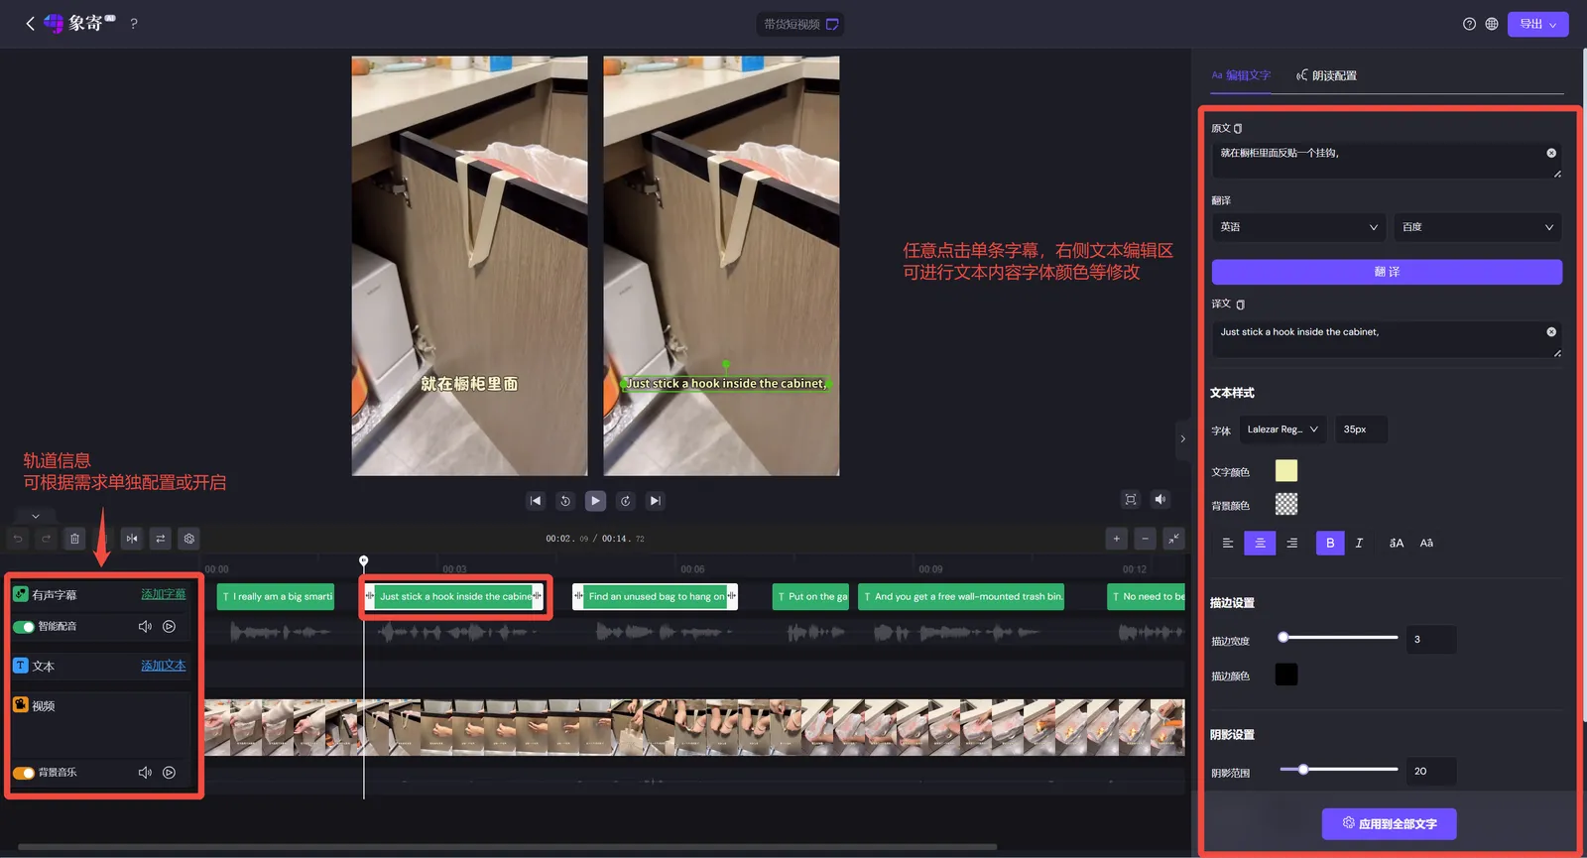Click the split clip icon in timeline toolbar
This screenshot has height=858, width=1587.
pos(132,539)
